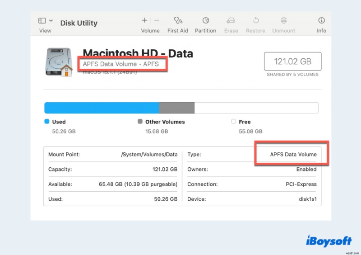Click the Type 'APFS Data Volume' value
Screen dimensions: 361x255
pos(293,154)
